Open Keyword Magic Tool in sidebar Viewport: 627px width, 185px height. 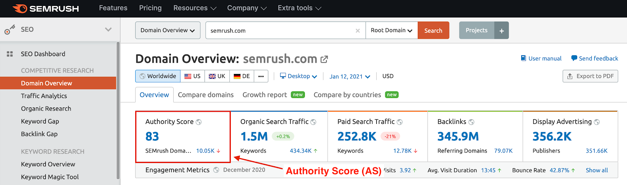click(x=50, y=177)
